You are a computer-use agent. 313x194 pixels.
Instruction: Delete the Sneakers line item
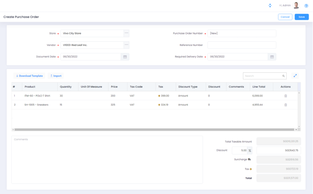(286, 105)
